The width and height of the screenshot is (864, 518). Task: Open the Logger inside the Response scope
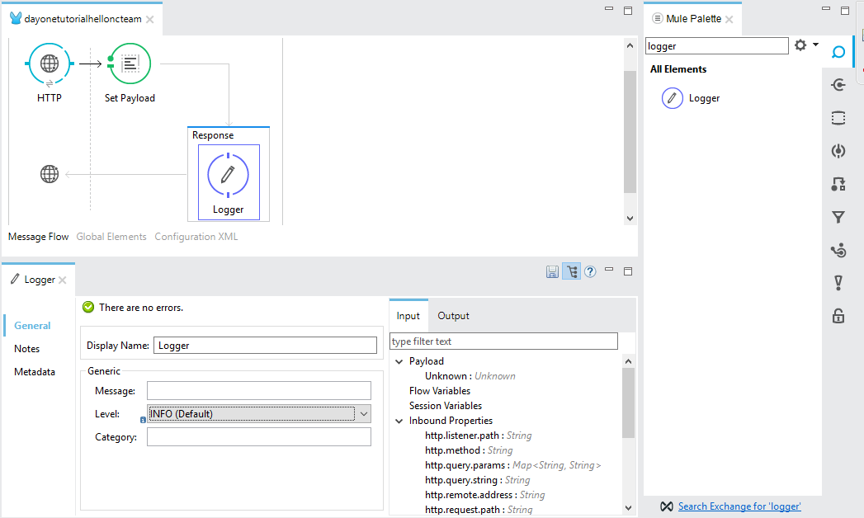point(228,174)
